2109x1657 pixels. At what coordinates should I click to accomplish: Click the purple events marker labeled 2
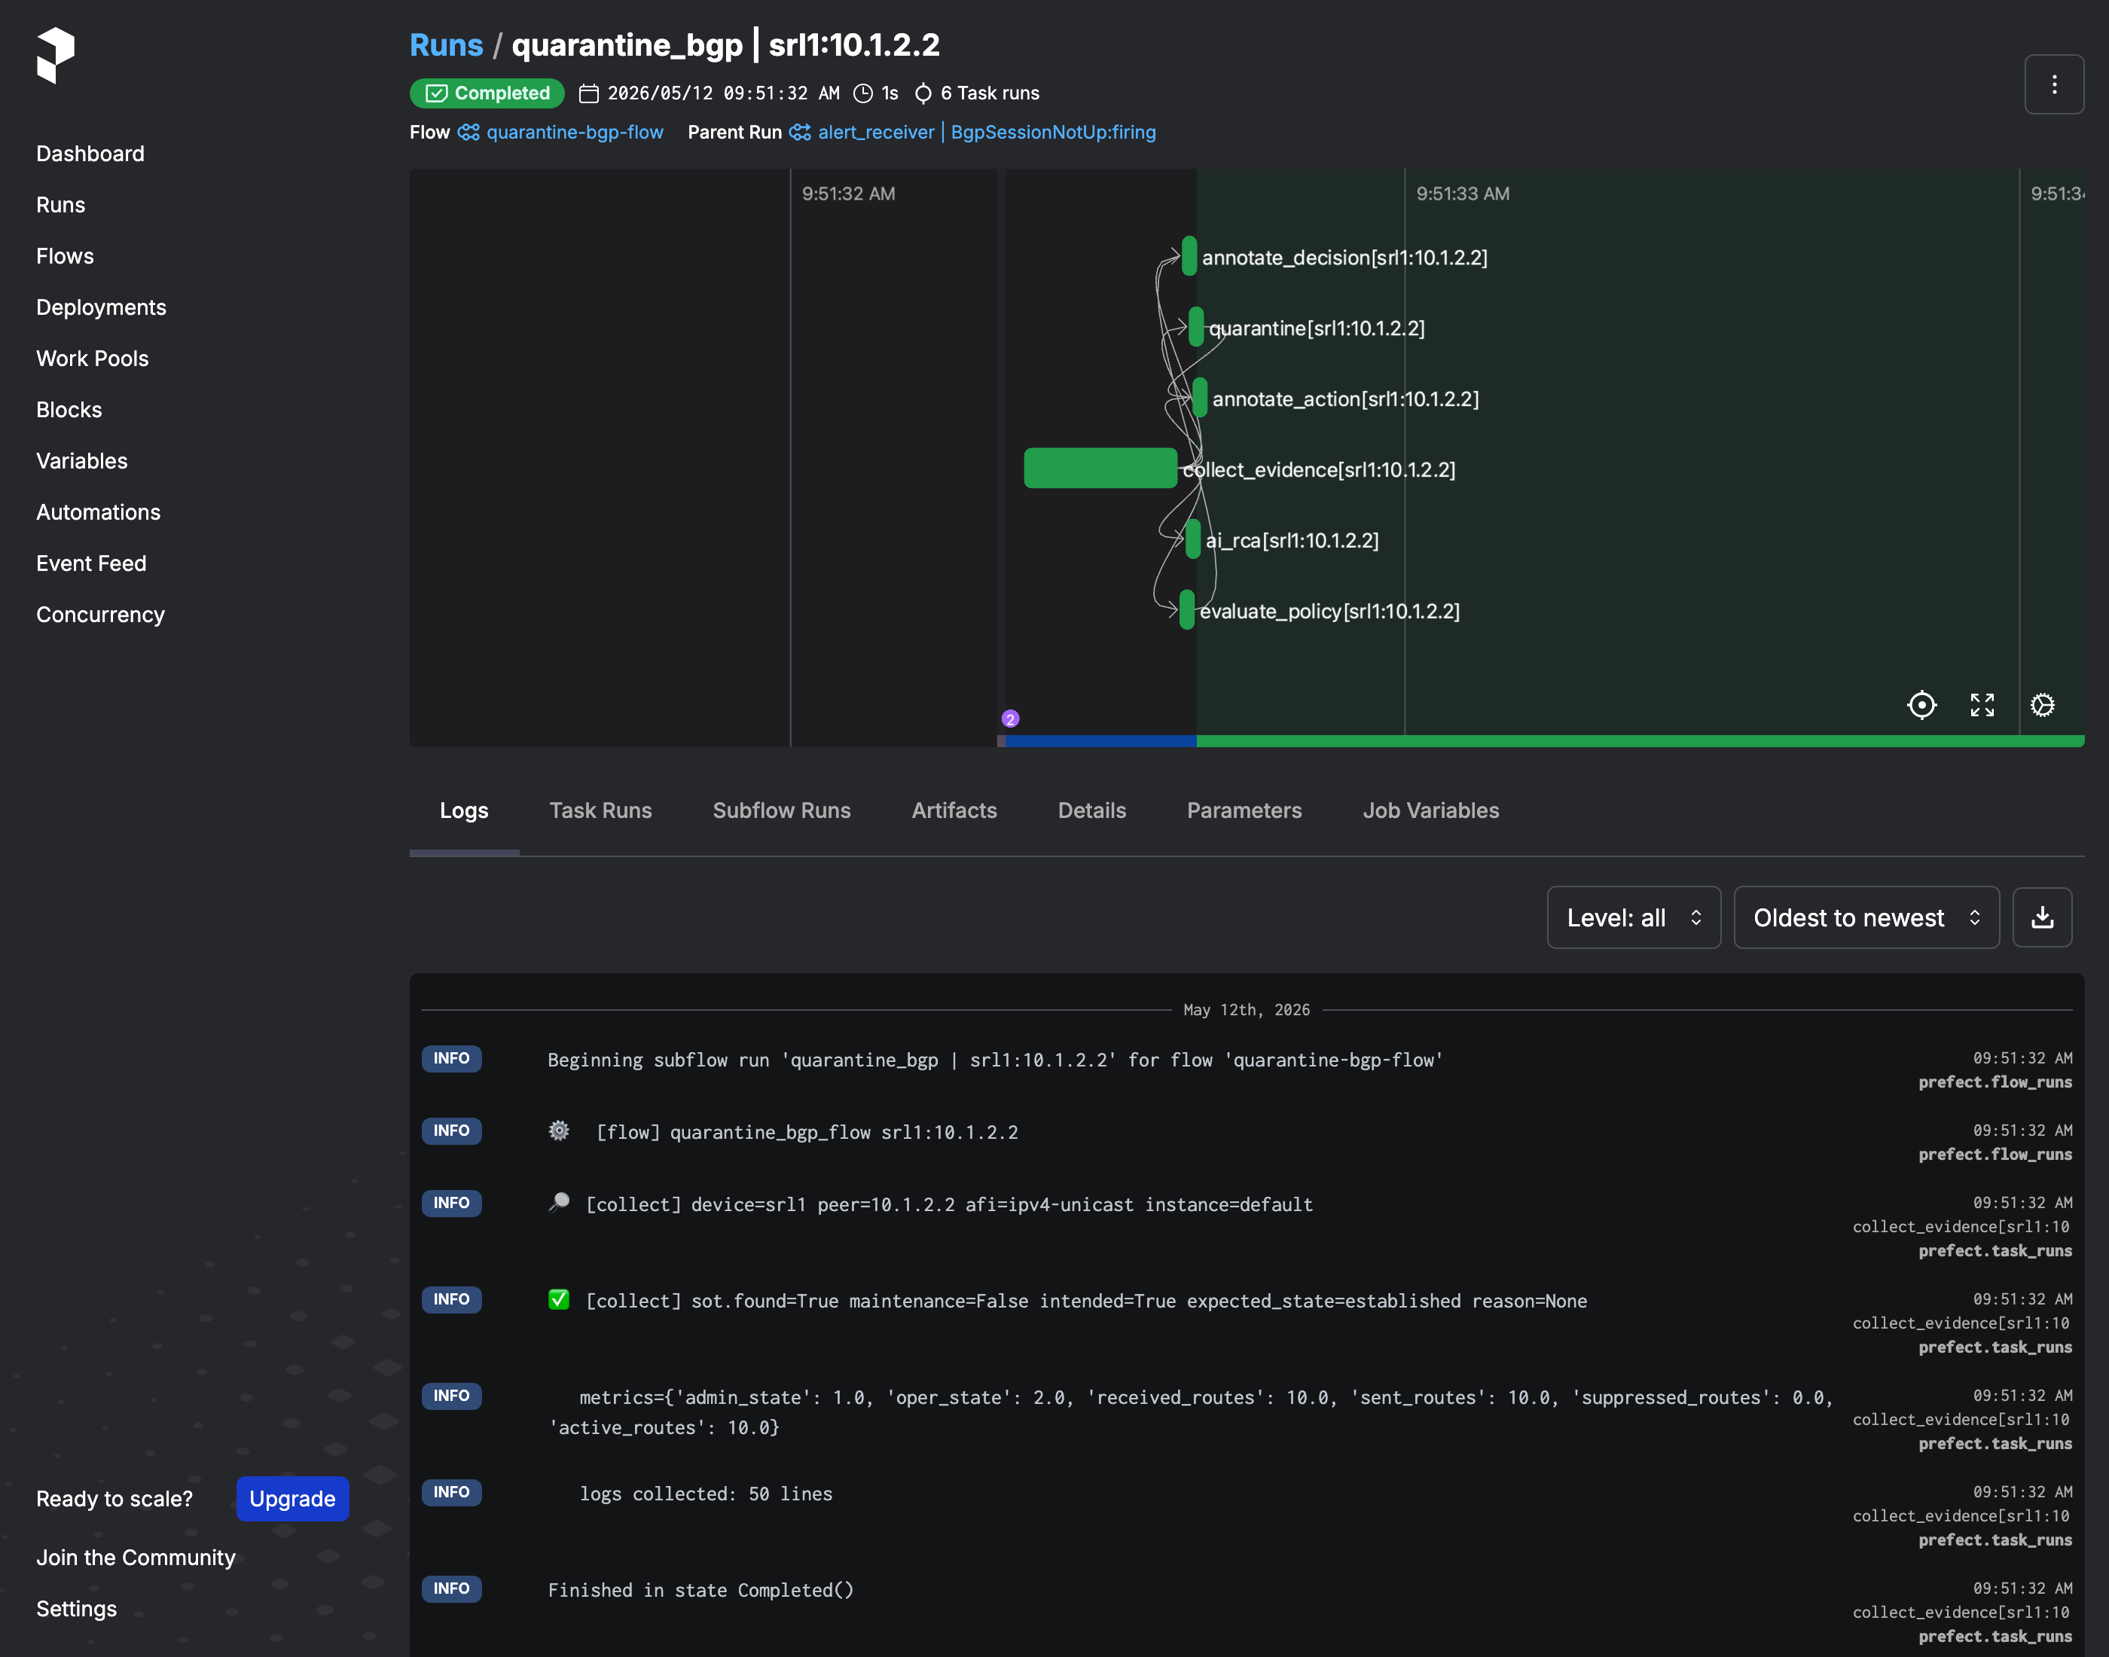pos(1010,719)
